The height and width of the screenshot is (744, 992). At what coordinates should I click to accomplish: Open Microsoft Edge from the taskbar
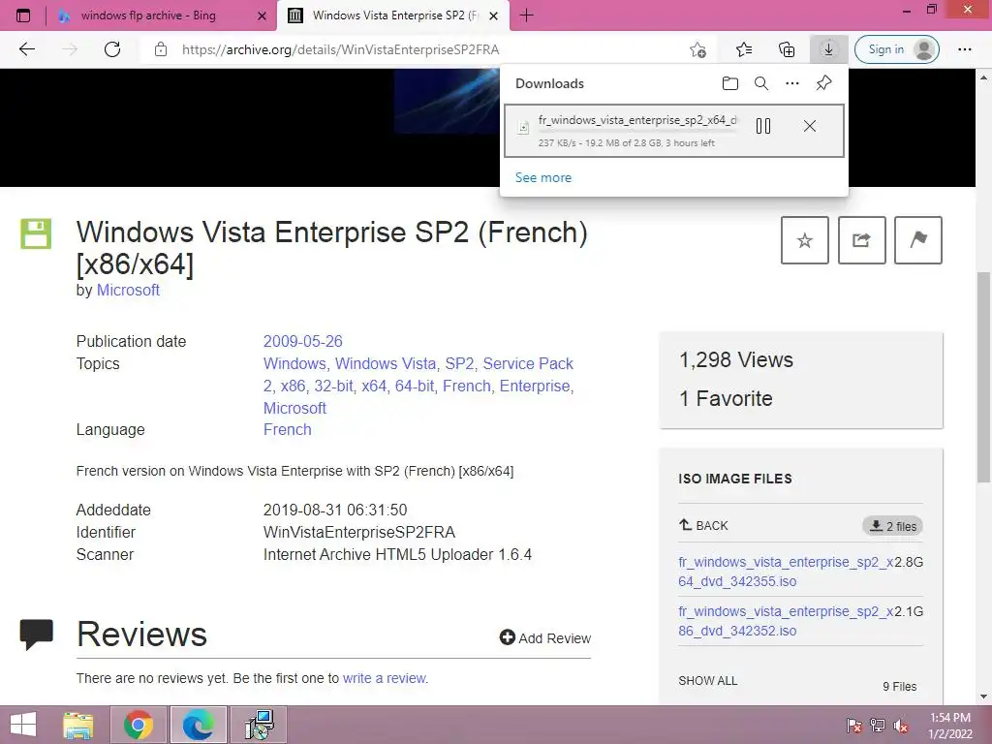pos(199,725)
